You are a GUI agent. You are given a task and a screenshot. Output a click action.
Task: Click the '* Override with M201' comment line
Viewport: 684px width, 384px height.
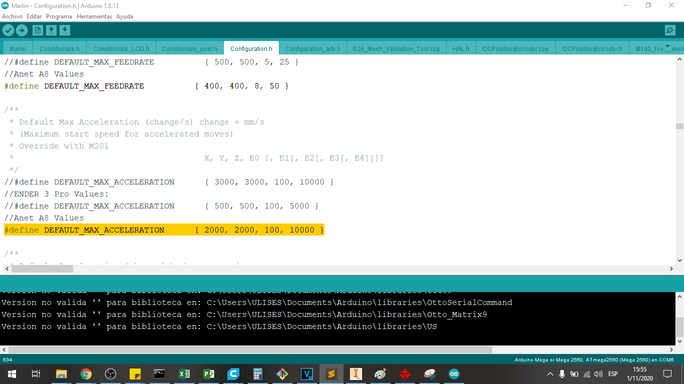click(59, 146)
